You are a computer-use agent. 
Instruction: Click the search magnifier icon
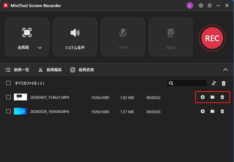(x=171, y=83)
